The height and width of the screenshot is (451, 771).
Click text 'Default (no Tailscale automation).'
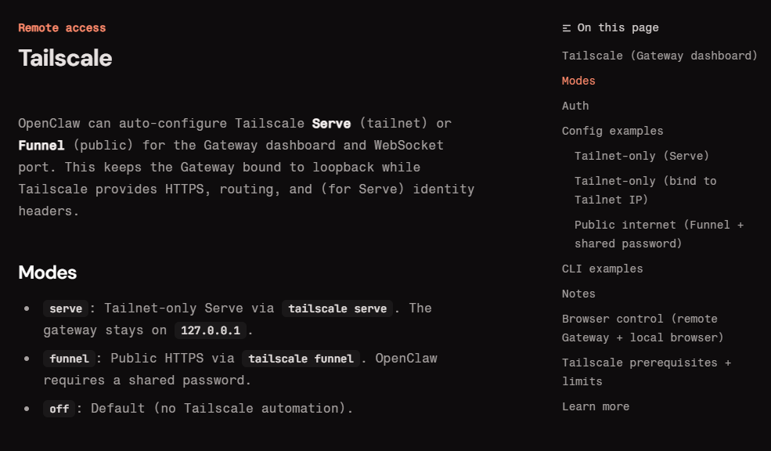[222, 408]
